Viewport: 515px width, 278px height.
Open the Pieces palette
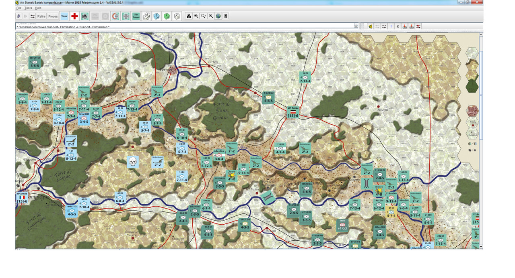tap(53, 16)
